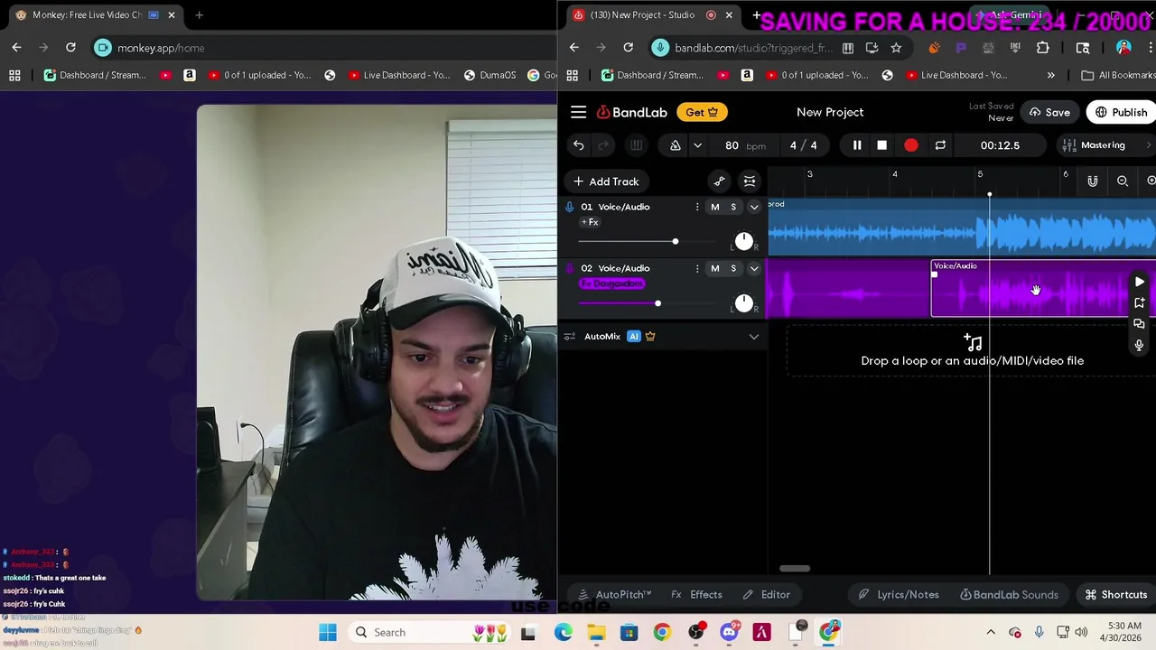Click track 01 volume slider handle
Viewport: 1156px width, 650px height.
pos(675,241)
